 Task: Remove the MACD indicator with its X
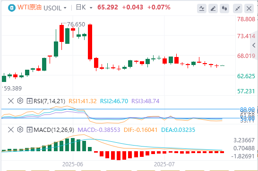[x=11, y=130]
